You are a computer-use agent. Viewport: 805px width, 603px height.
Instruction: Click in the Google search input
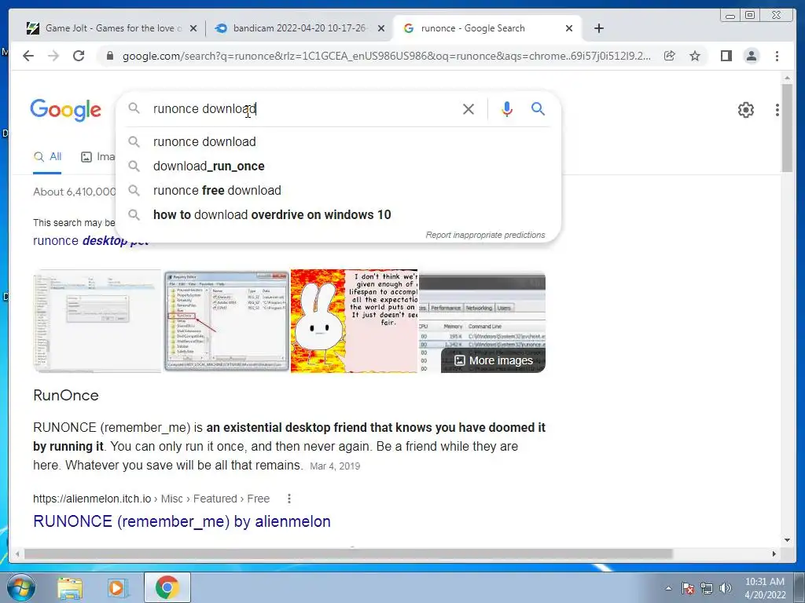tap(303, 109)
